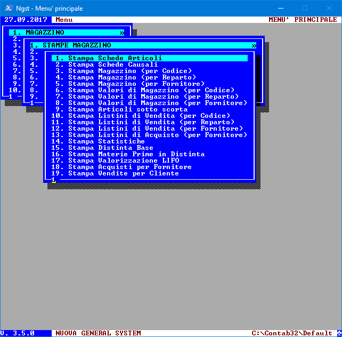
Task: Expand the MAGAZZINO menu arrow
Action: point(122,33)
